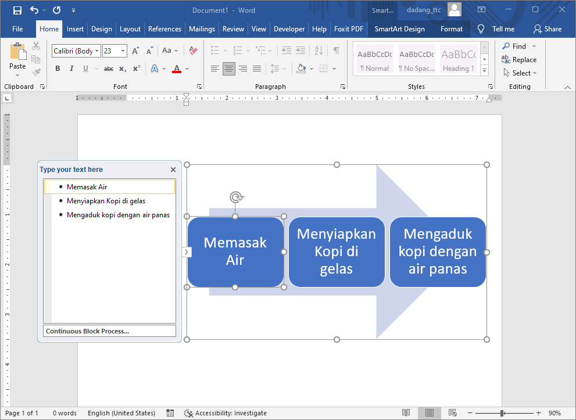This screenshot has height=420, width=576.
Task: Click the Clear All Formatting icon
Action: (192, 51)
